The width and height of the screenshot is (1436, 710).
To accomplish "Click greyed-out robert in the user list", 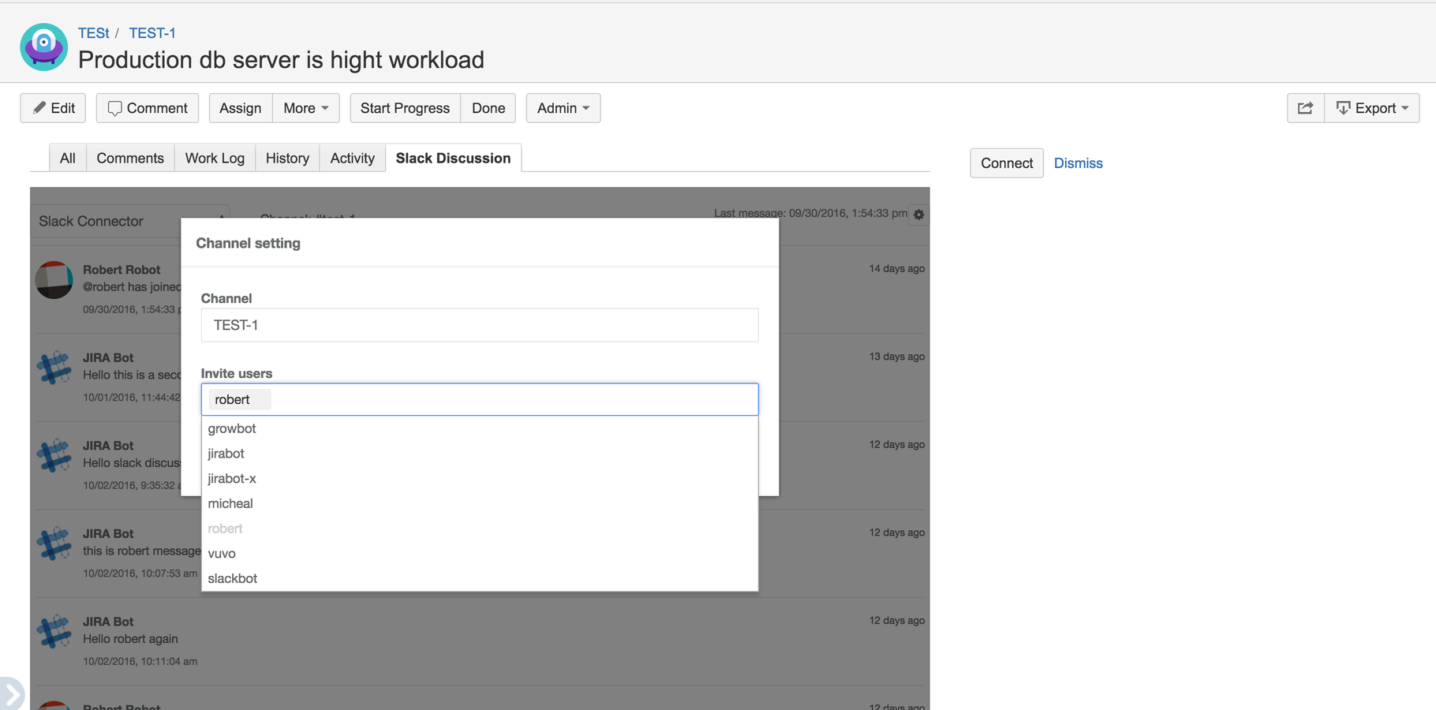I will [480, 529].
